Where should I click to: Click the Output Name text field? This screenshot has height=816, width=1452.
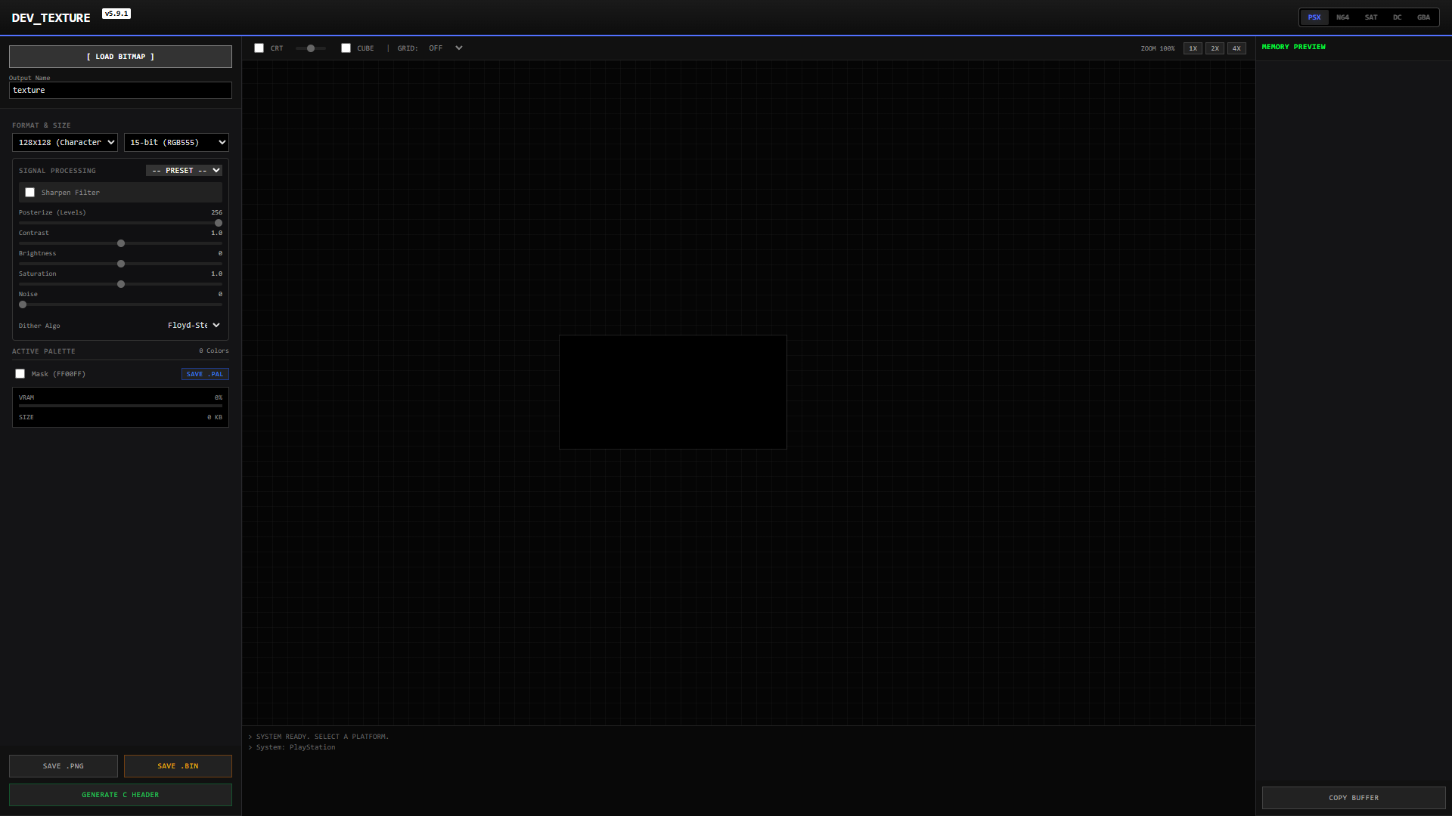coord(120,91)
